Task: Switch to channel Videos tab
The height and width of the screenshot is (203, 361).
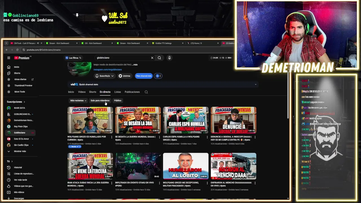Action: (x=82, y=92)
